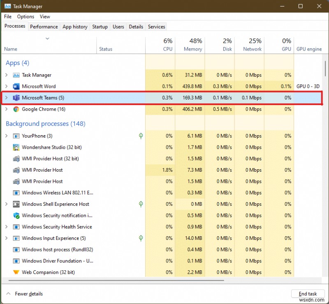
Task: Click the Apps (4) group heading
Action: 17,63
